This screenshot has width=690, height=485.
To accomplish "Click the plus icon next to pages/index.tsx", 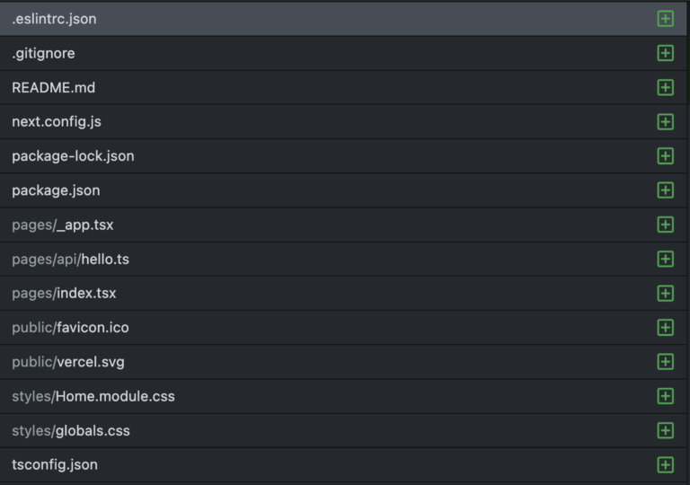I will coord(665,293).
